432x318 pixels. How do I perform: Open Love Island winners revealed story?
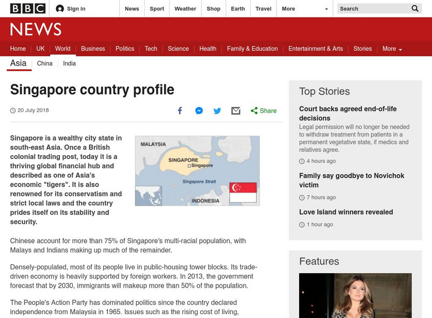coord(346,212)
